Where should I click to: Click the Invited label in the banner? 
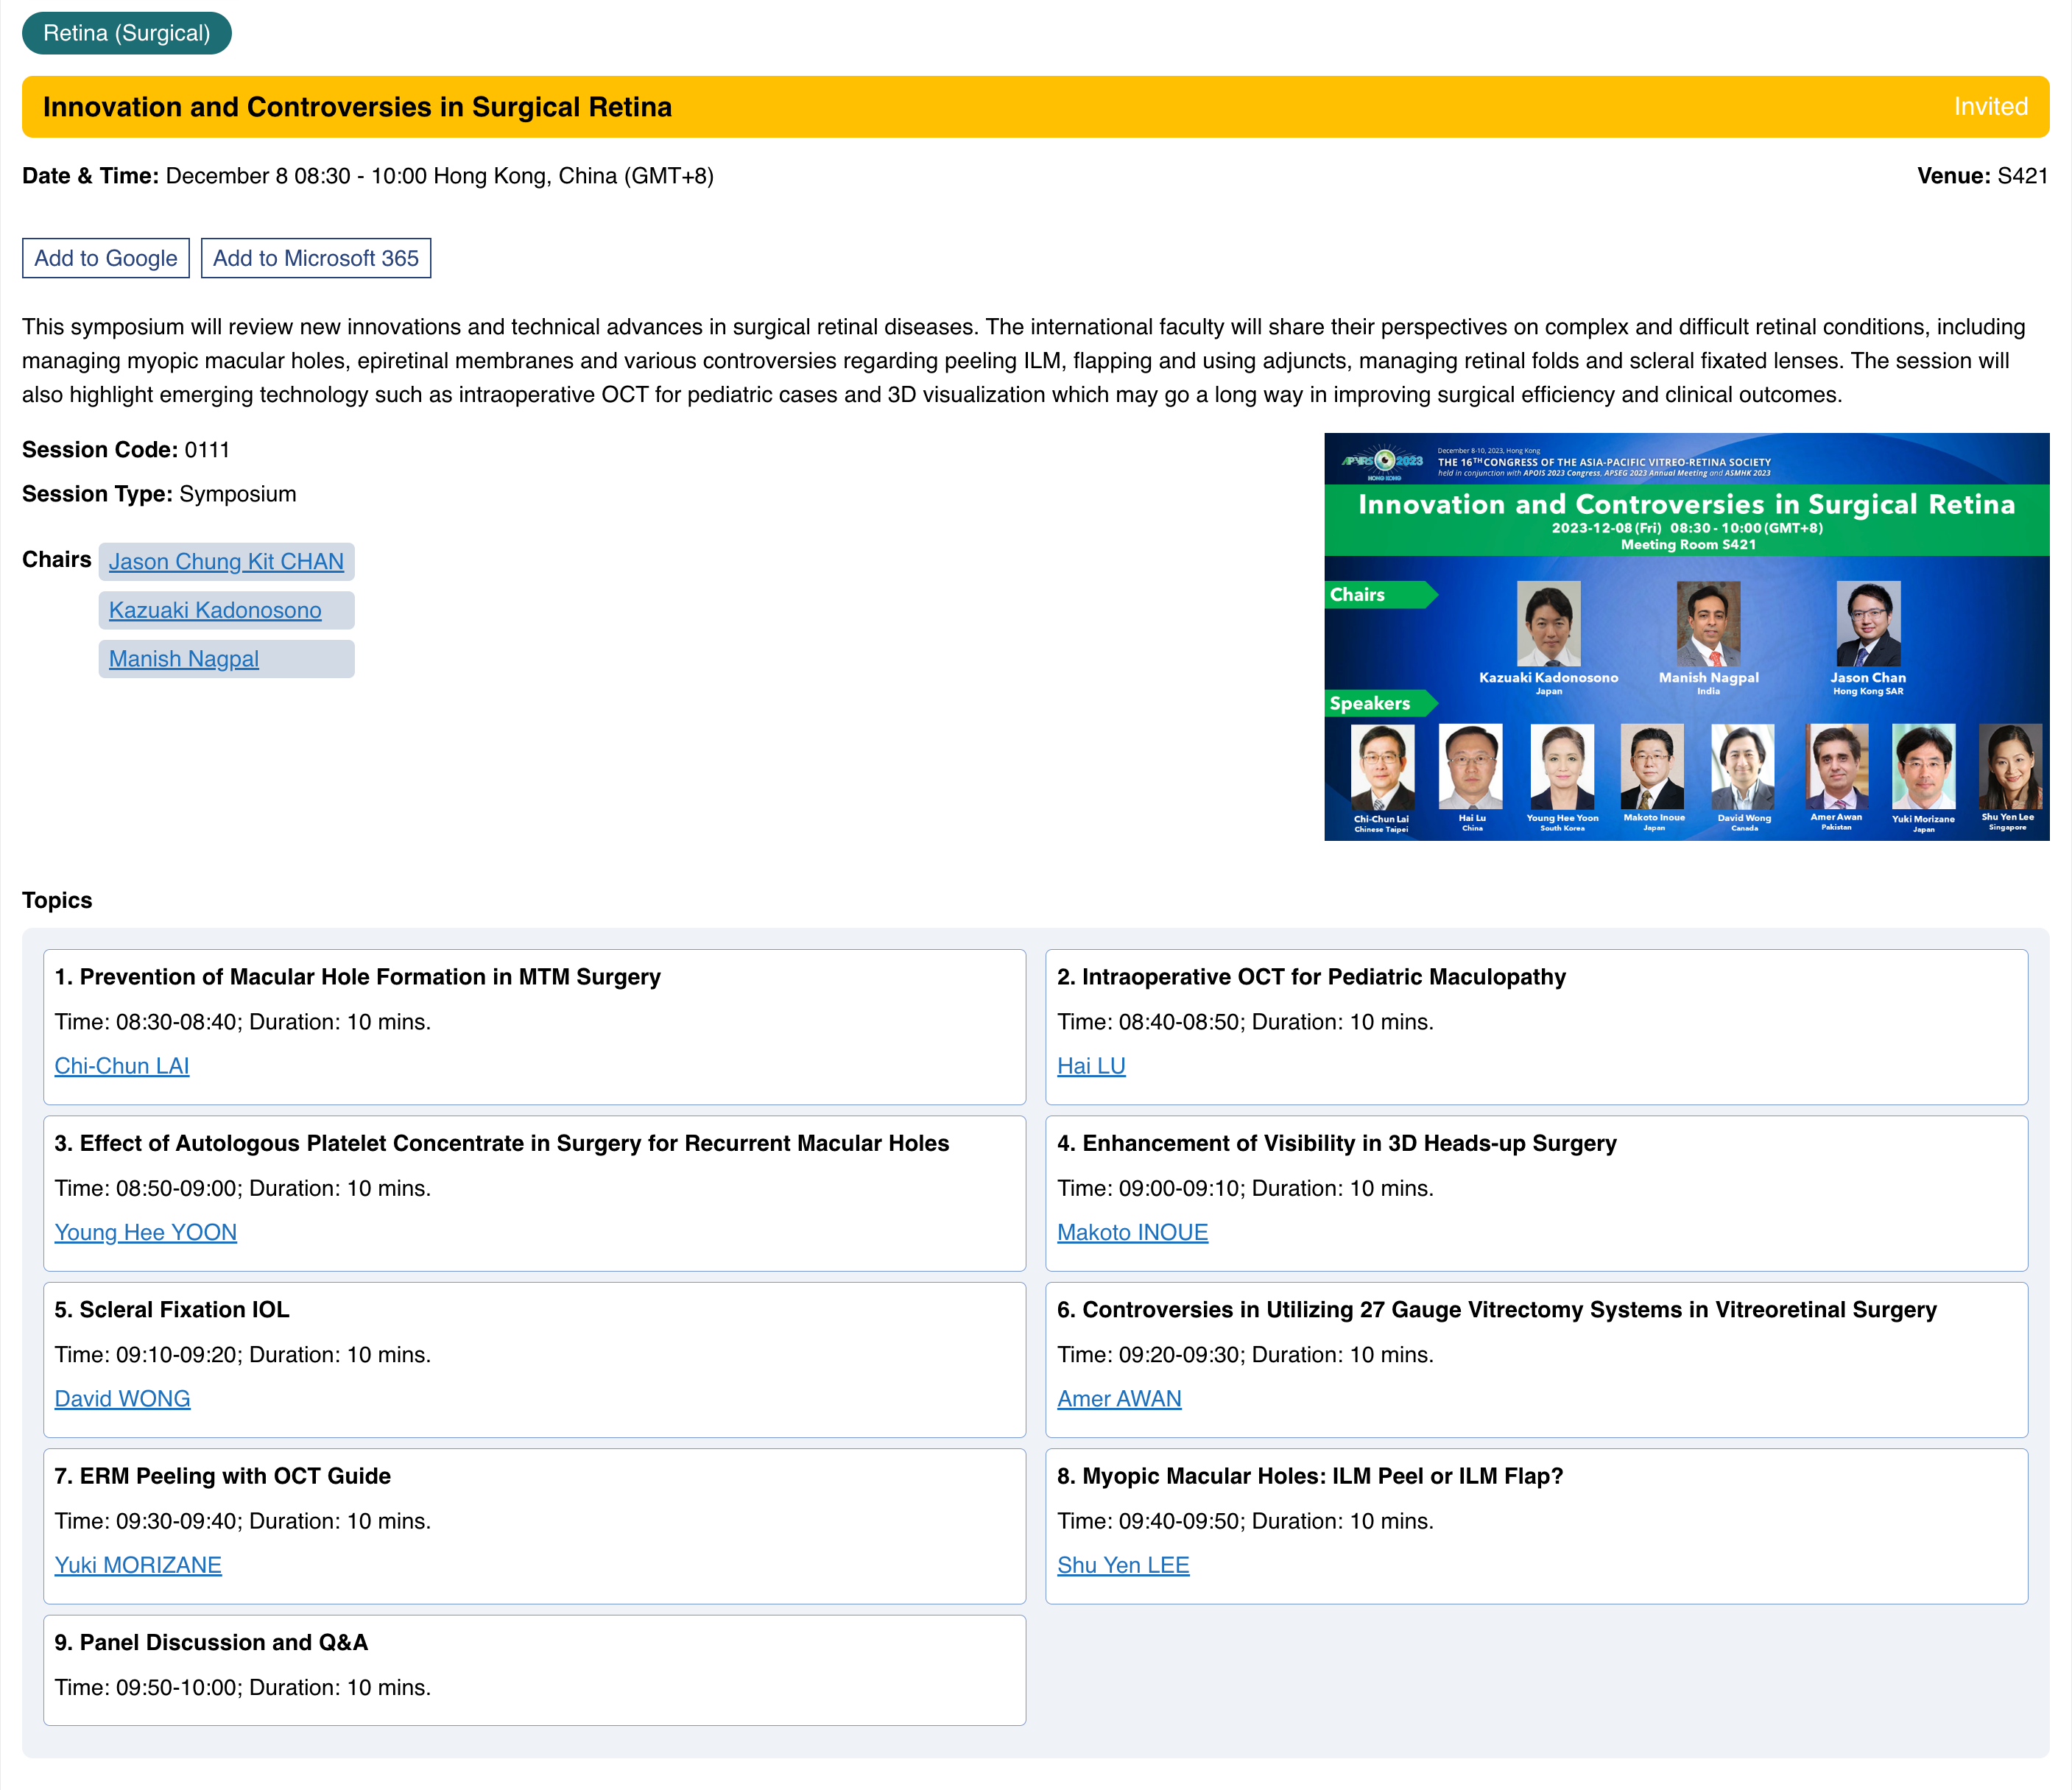click(x=1990, y=107)
